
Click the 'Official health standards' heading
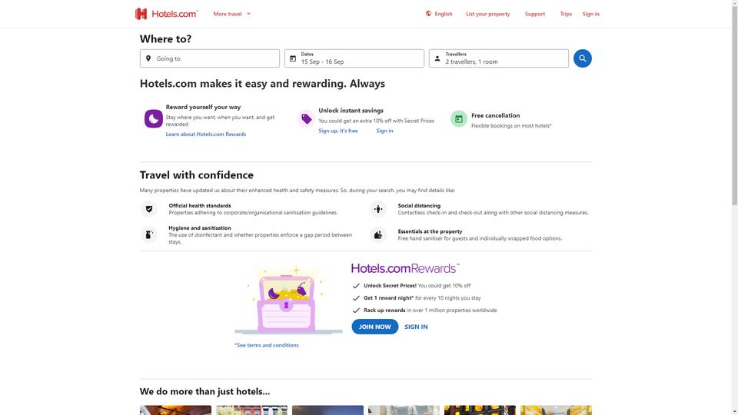(200, 206)
